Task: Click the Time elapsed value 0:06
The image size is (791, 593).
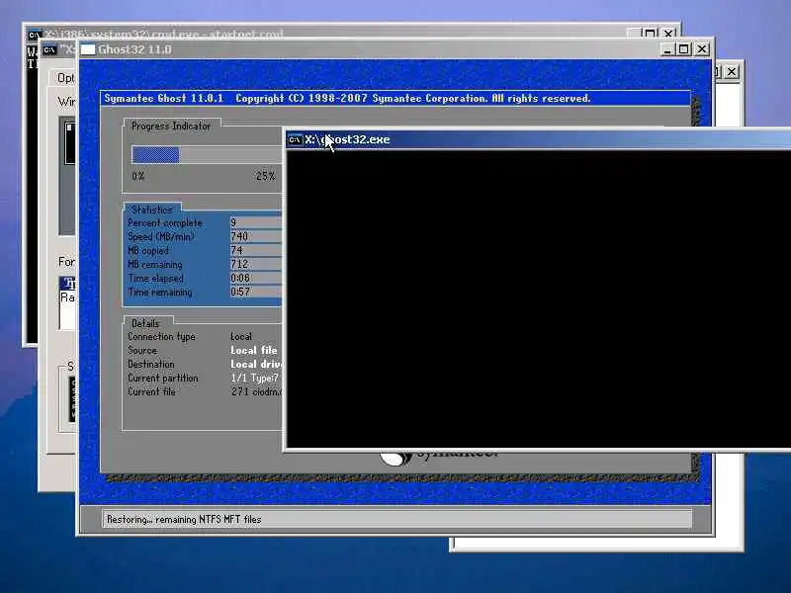Action: (240, 278)
